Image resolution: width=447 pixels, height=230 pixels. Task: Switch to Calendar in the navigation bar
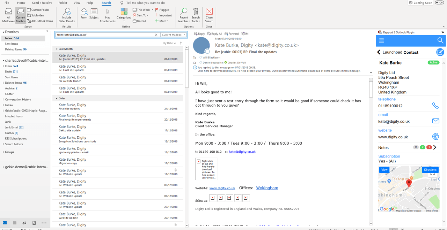[x=15, y=223]
